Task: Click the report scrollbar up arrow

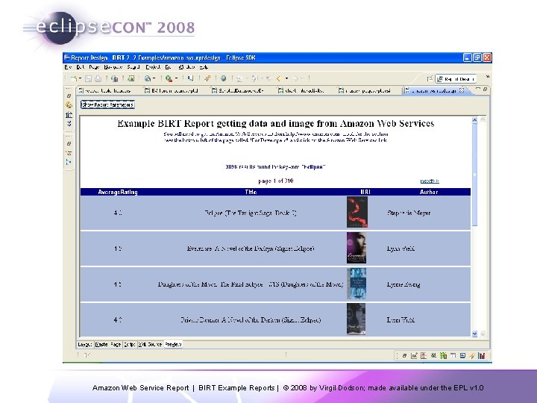Action: pos(474,120)
